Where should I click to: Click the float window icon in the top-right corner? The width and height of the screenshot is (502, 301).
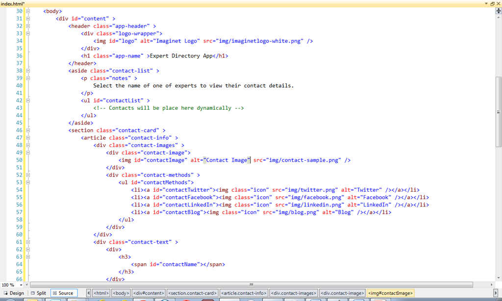tap(492, 3)
